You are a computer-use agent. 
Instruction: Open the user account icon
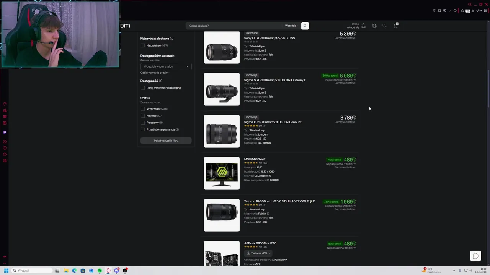364,26
